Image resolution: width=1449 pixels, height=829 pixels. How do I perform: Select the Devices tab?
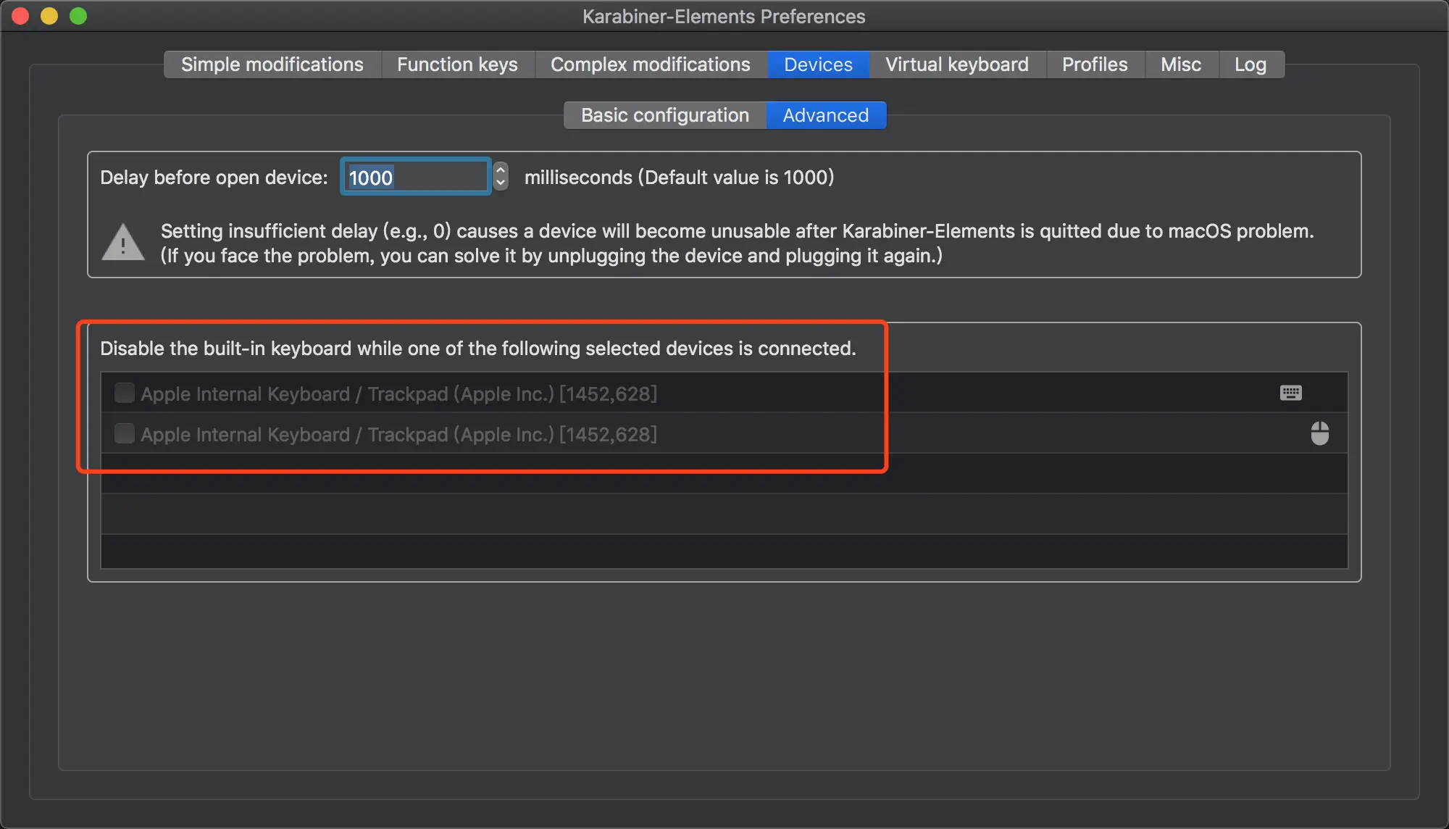coord(818,64)
